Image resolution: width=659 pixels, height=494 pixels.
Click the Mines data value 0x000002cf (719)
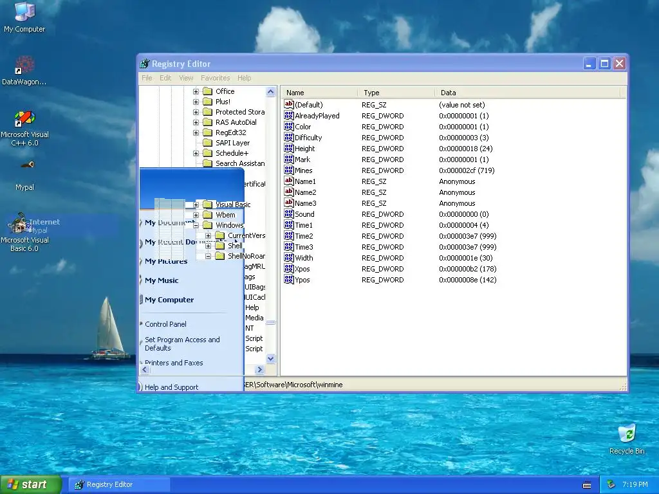tap(467, 170)
